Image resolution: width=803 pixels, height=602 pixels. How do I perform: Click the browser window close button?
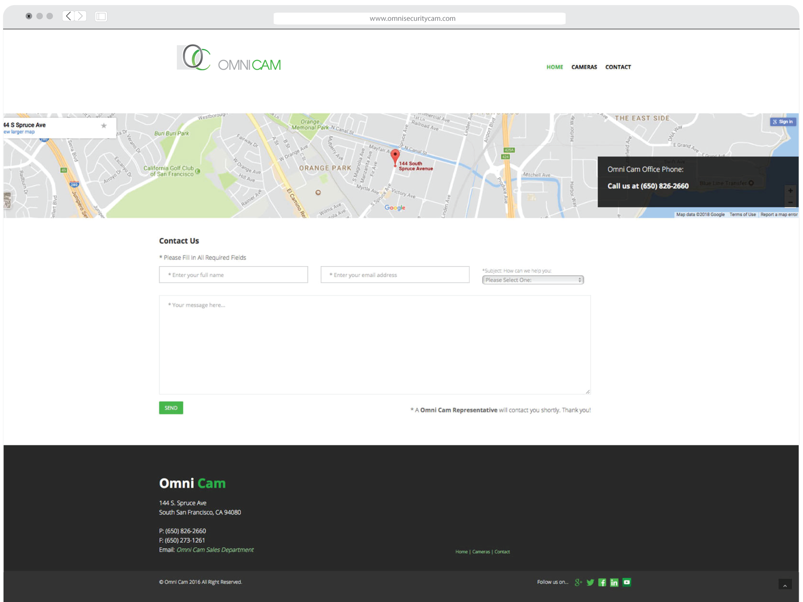(x=29, y=16)
